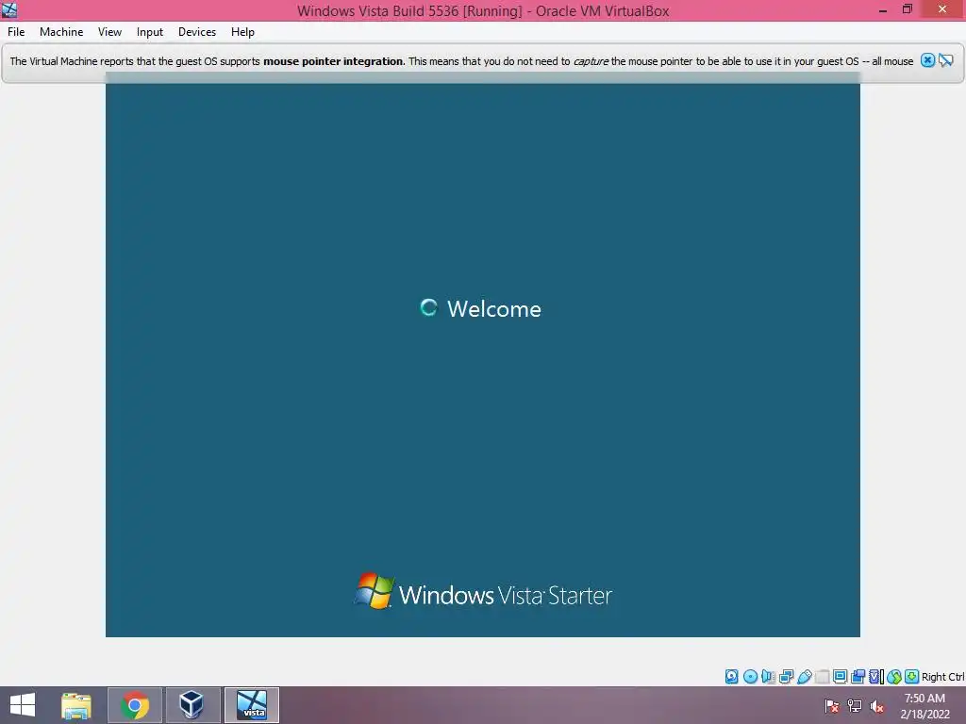Click the recording status icon

coord(858,677)
